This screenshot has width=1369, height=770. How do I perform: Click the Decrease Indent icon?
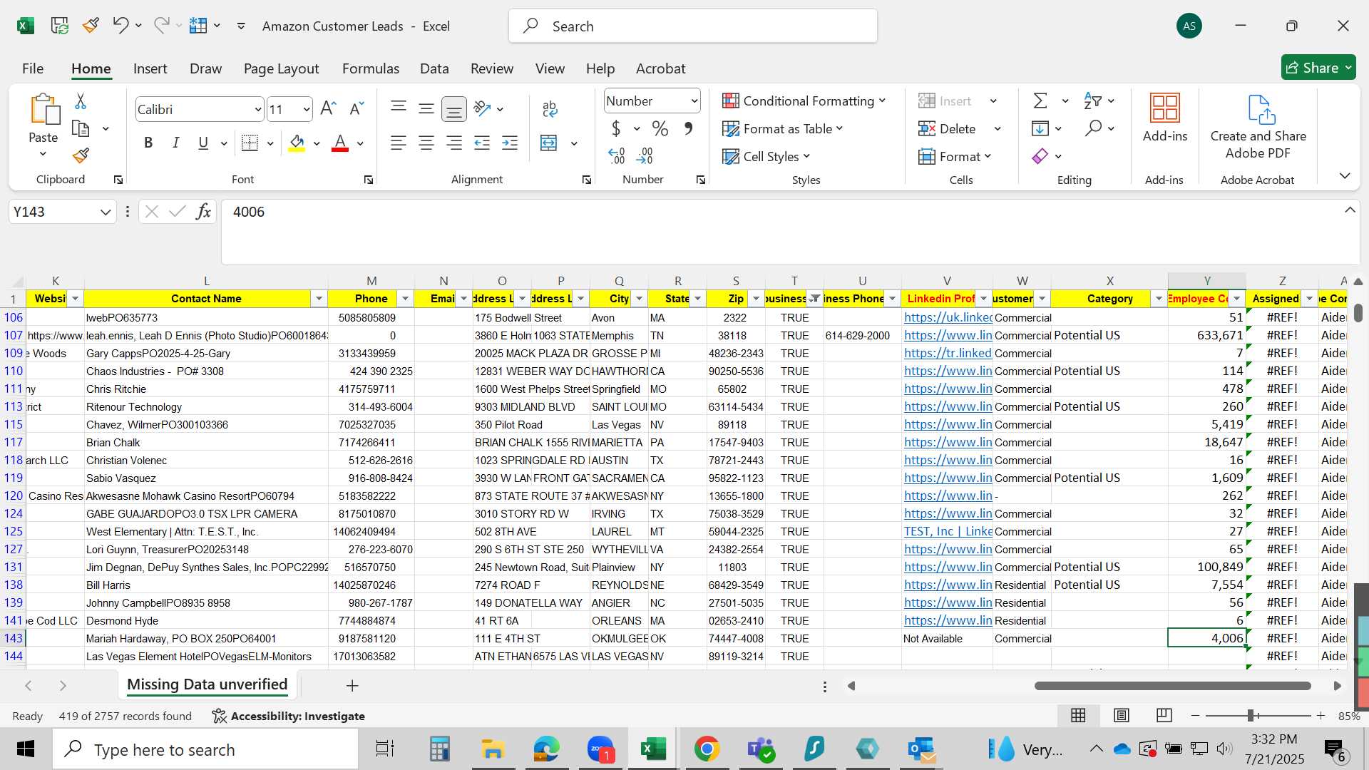[x=482, y=143]
